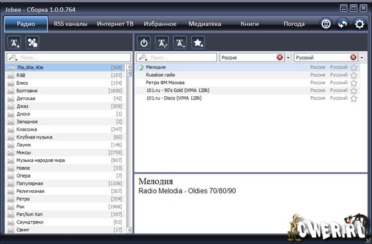Image resolution: width=372 pixels, height=244 pixels.
Task: Expand the Русский language dropdown arrow
Action: pyautogui.click(x=361, y=58)
